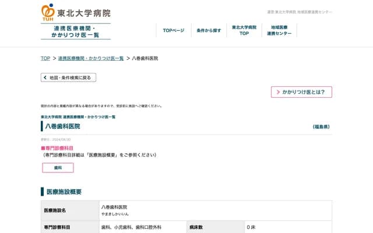373x233 pixels.
Task: Click the header title 連携医療機関・かかりつけ医一覧
Action: click(76, 31)
